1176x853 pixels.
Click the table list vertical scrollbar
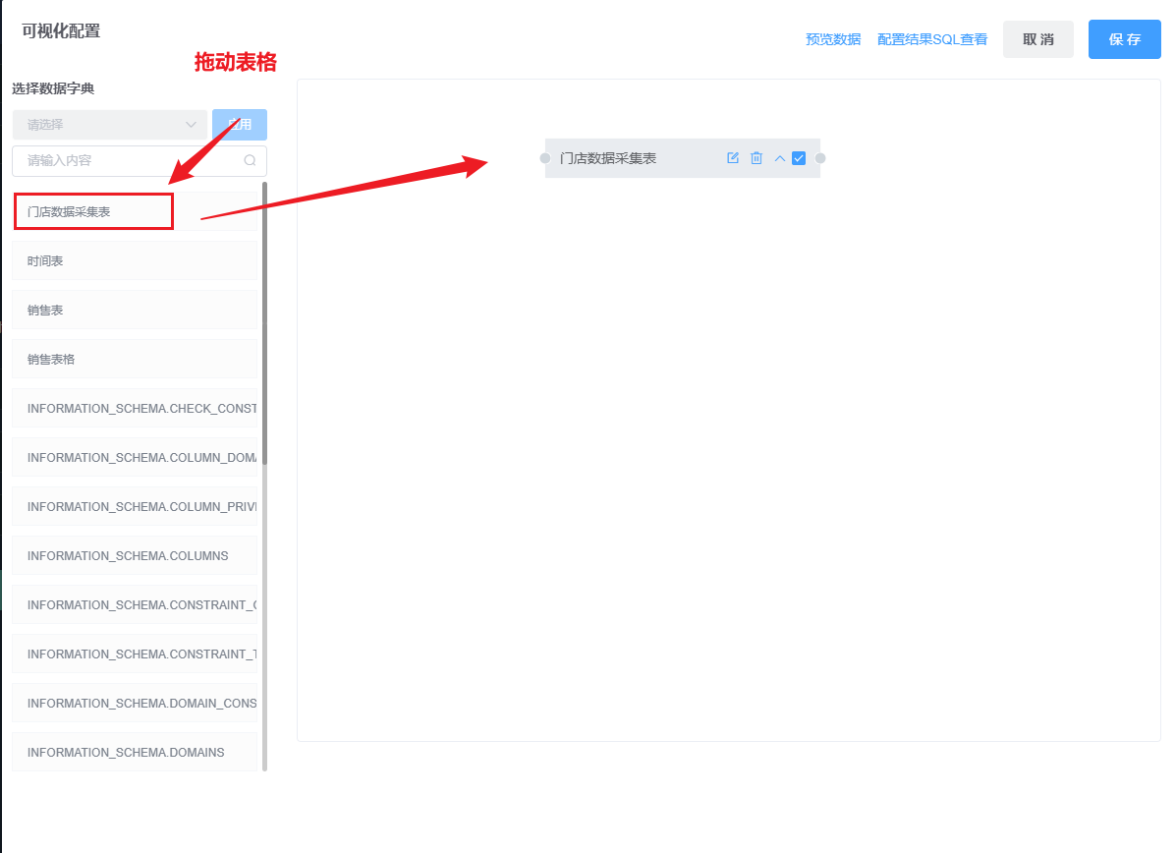pos(264,324)
